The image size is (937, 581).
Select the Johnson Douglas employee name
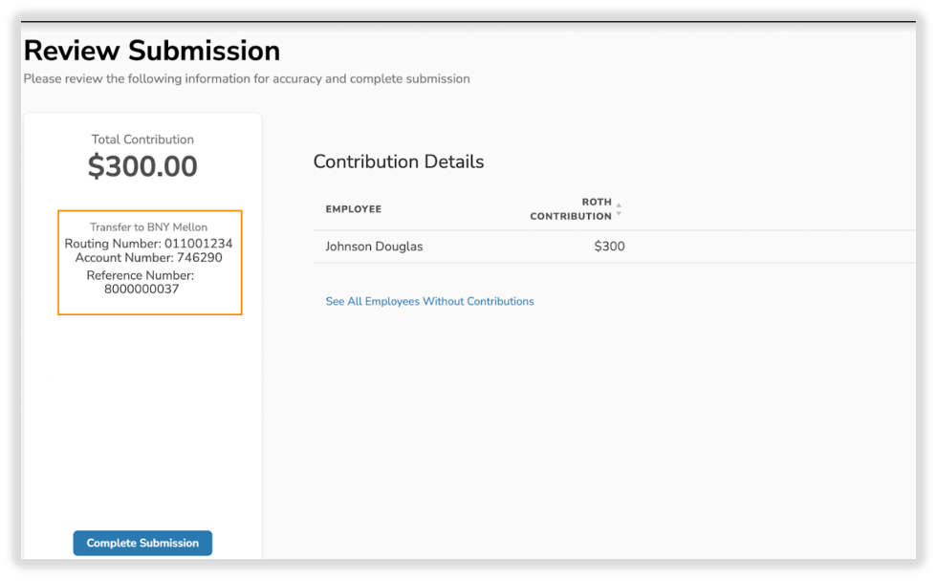(374, 247)
